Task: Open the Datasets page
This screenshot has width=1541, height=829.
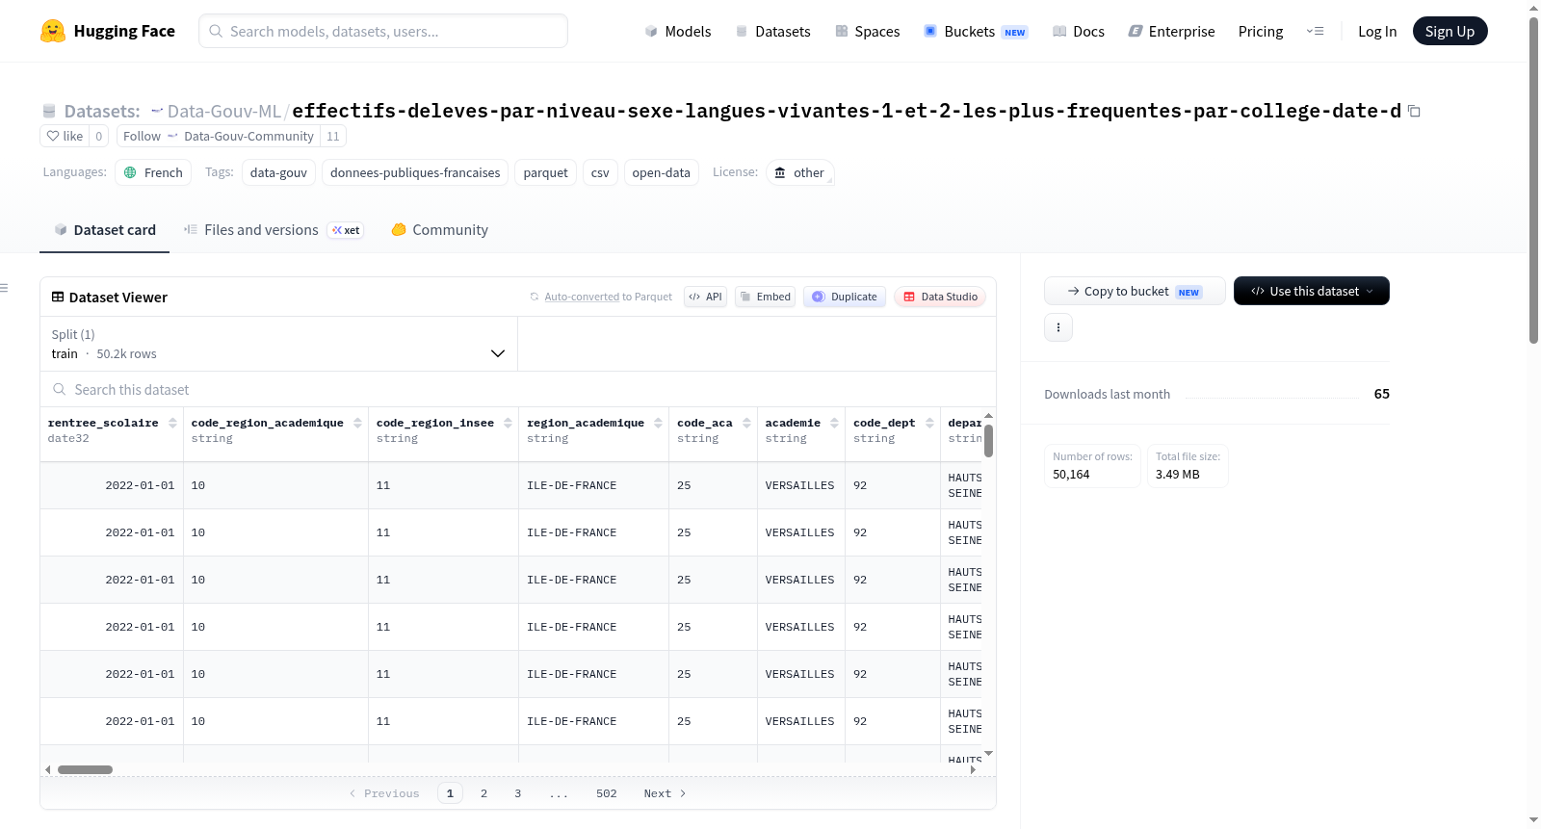Action: 772,31
